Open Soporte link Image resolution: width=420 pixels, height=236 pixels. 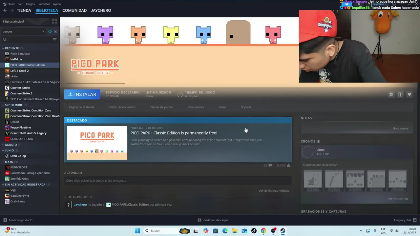point(246,107)
